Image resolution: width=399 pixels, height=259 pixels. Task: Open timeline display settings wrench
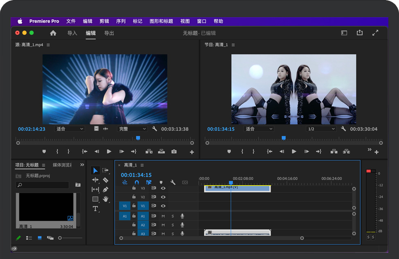point(173,183)
